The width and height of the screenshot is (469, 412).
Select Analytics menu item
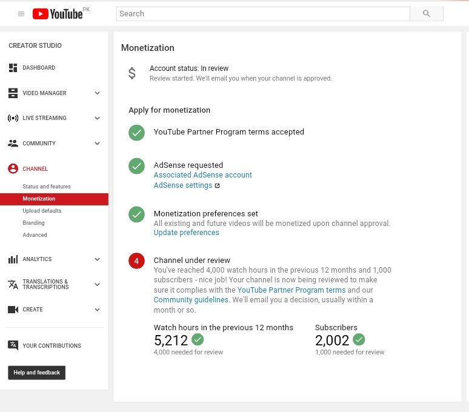click(x=37, y=259)
